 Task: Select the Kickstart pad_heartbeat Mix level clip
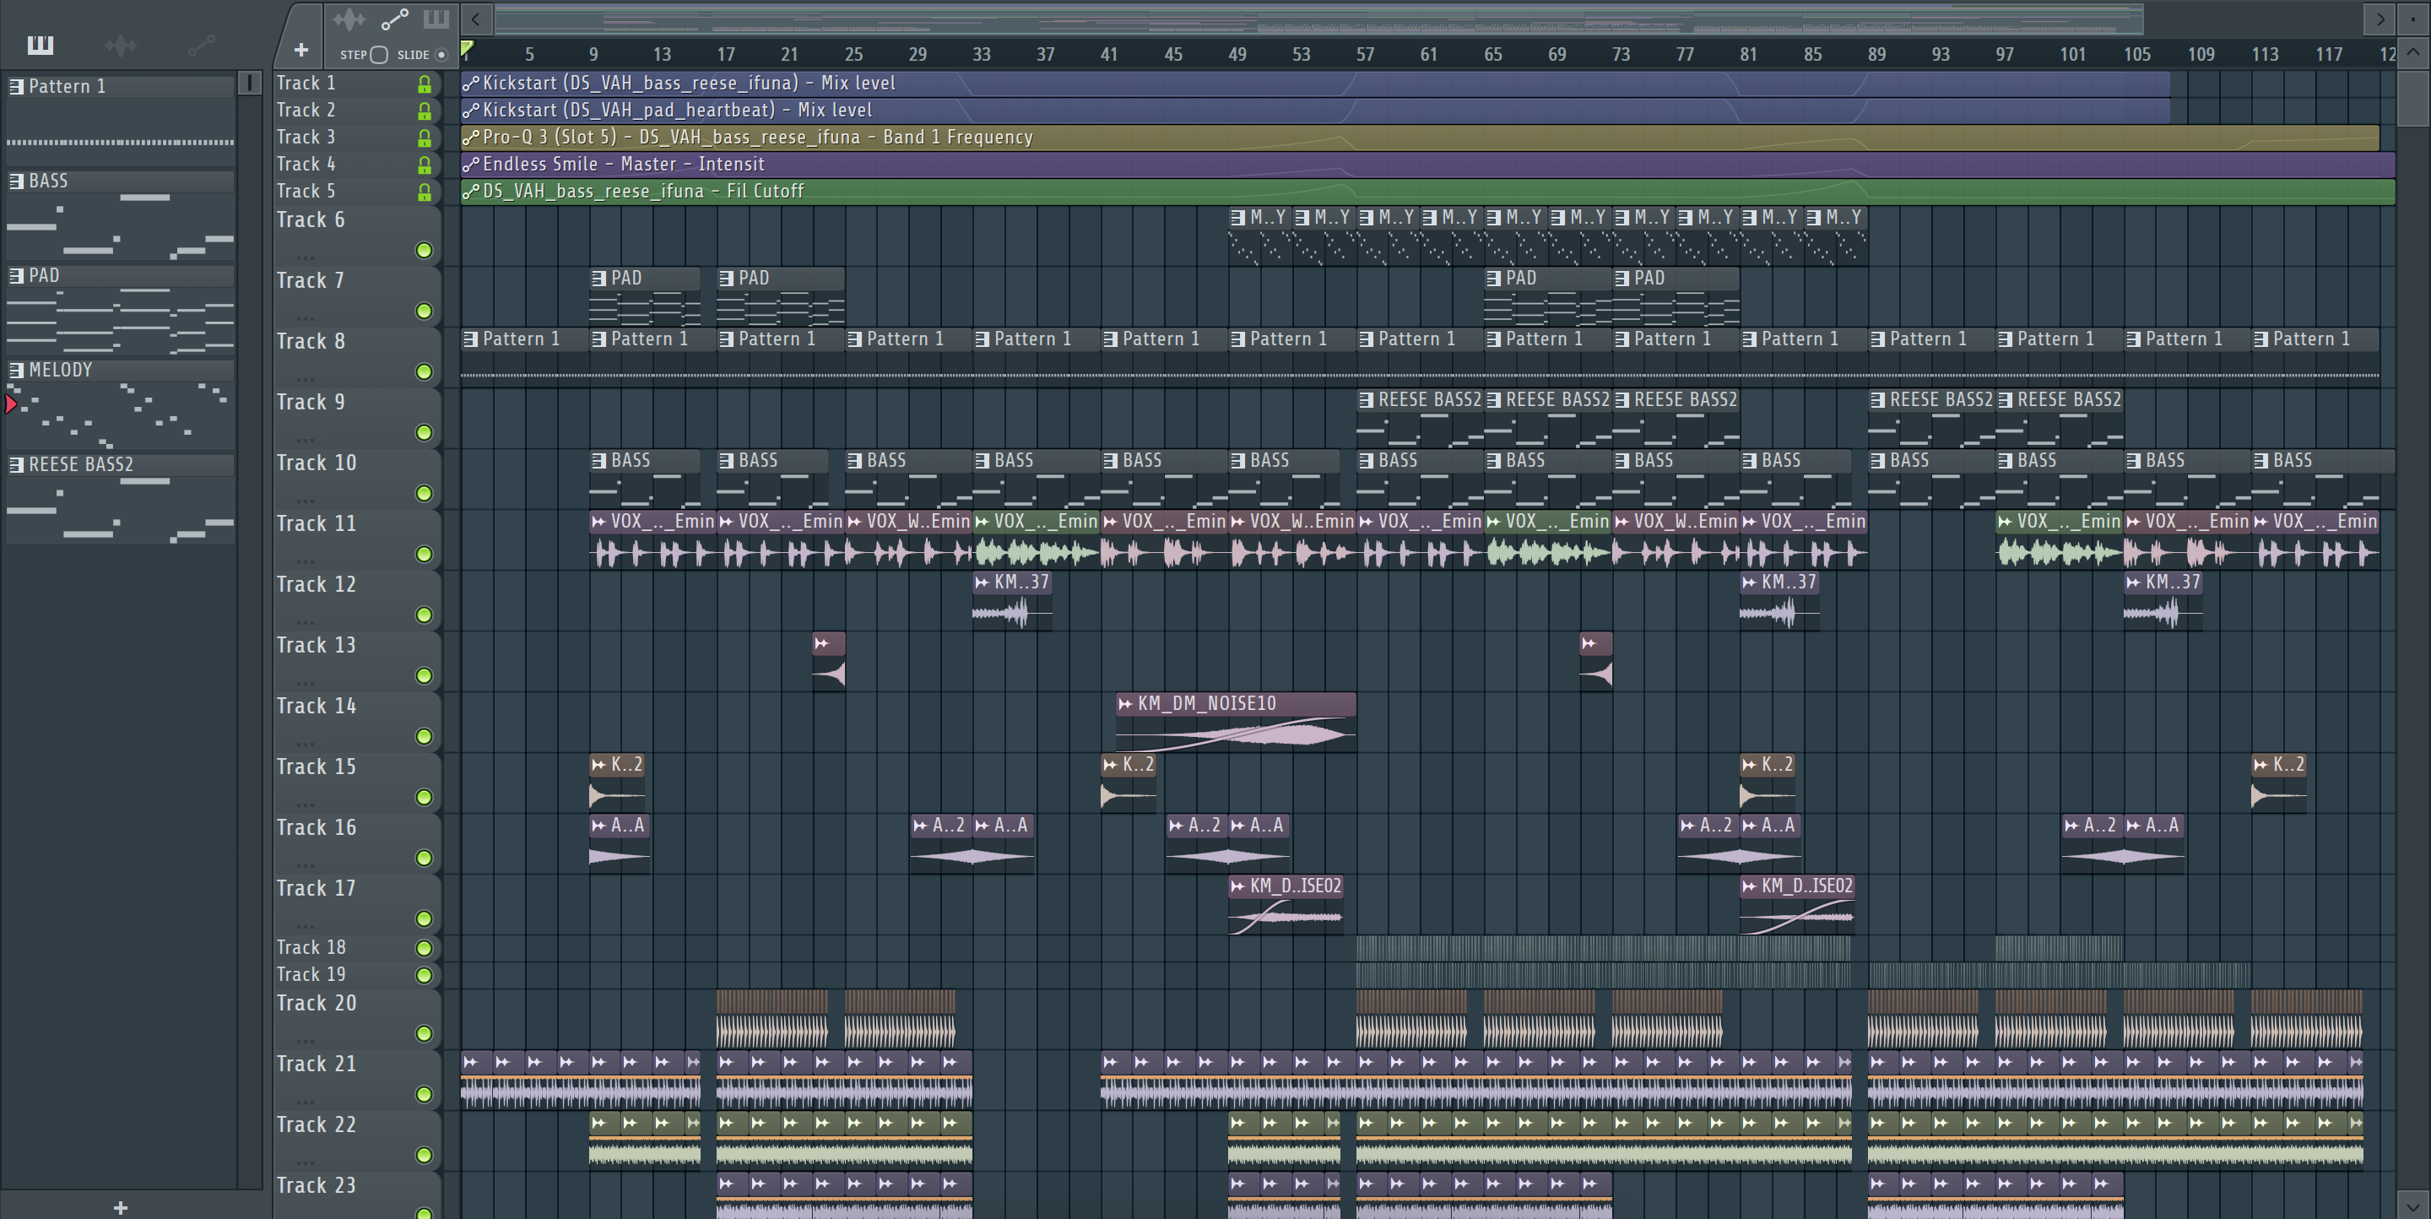[1316, 111]
